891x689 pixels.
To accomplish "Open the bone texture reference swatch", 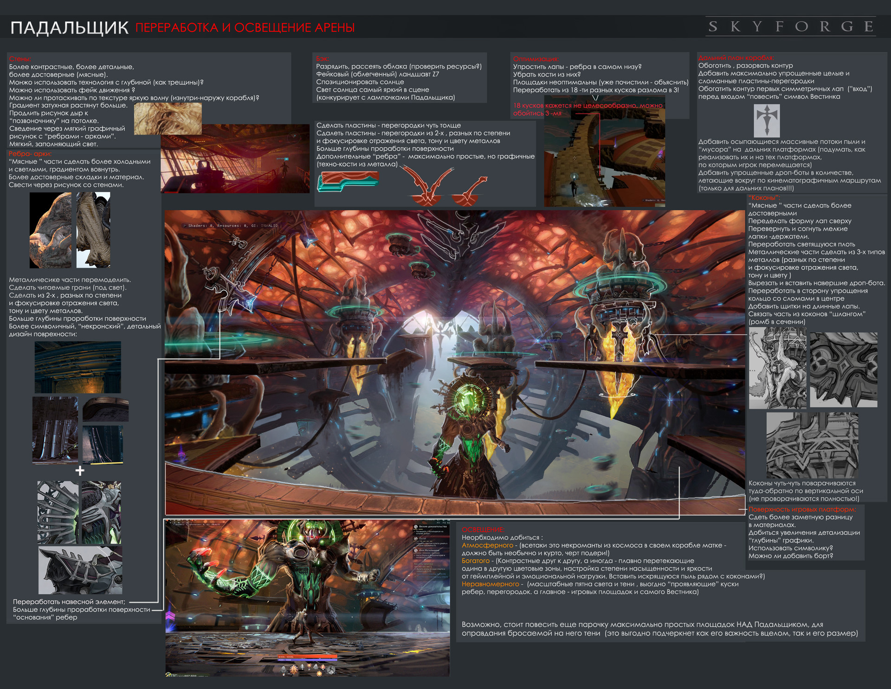I will coord(168,119).
